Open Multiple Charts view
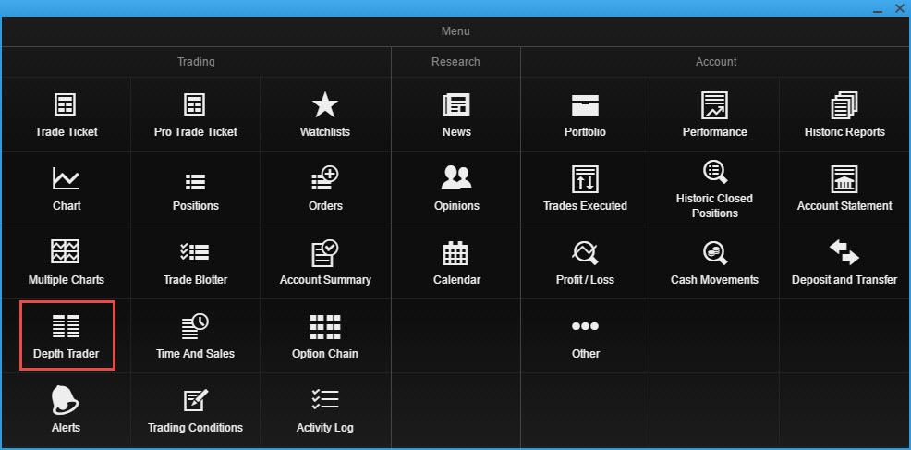The image size is (911, 450). tap(67, 262)
